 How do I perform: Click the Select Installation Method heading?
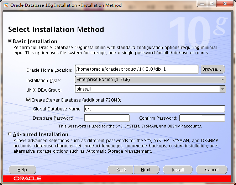[56, 29]
